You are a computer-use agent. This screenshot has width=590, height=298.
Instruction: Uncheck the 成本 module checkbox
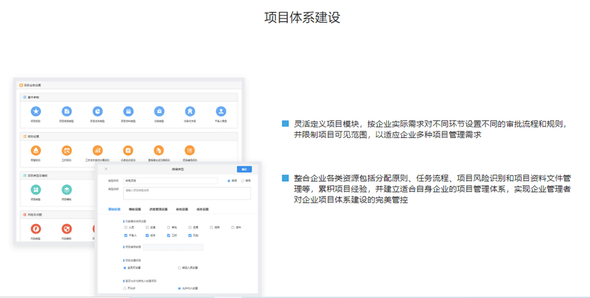[147, 234]
